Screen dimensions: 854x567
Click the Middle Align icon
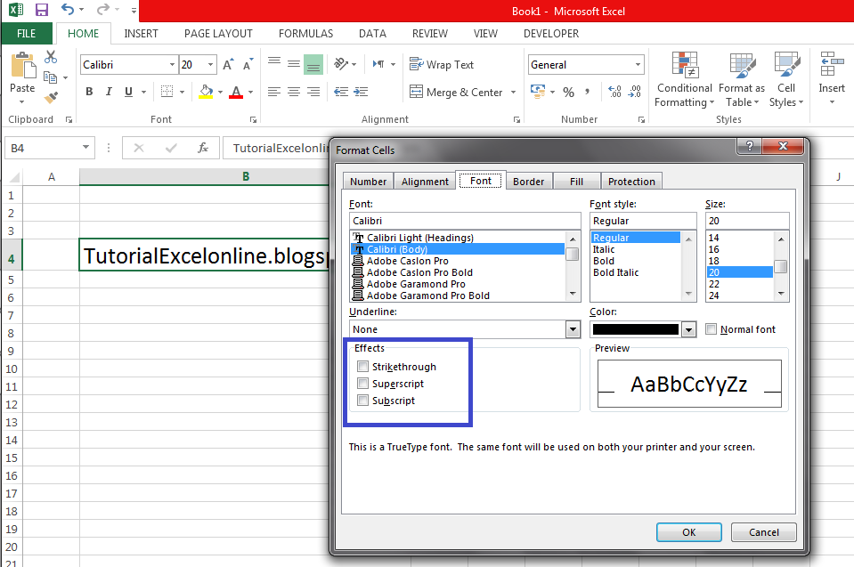[x=294, y=64]
